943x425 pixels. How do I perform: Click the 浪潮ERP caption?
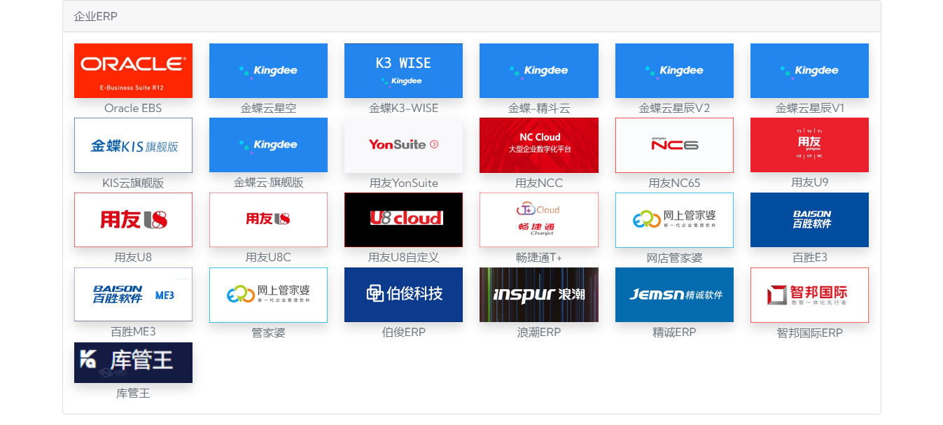coord(539,332)
